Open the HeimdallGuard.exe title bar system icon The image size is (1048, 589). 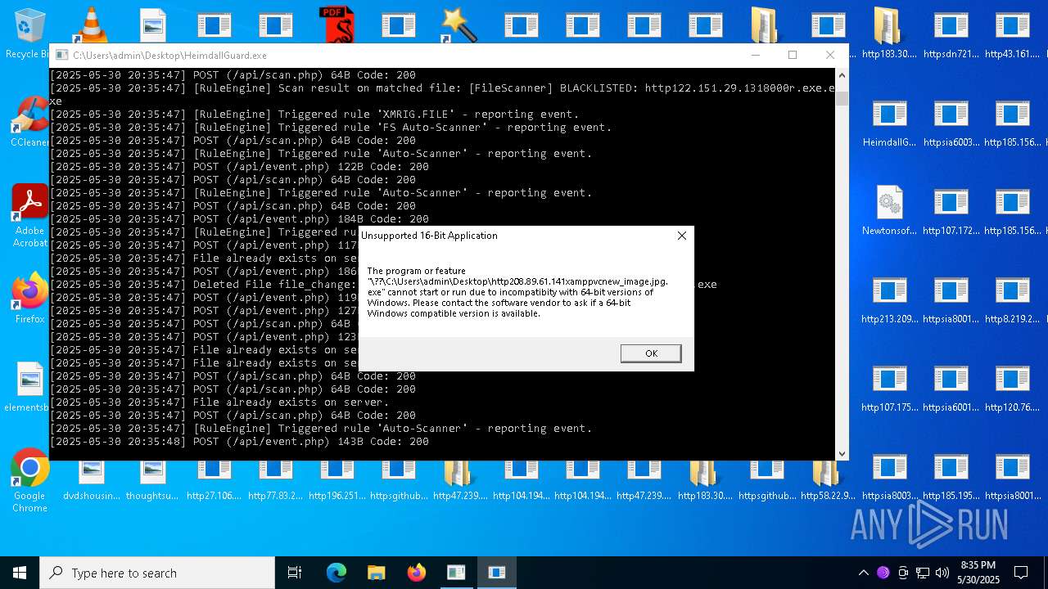pos(61,56)
